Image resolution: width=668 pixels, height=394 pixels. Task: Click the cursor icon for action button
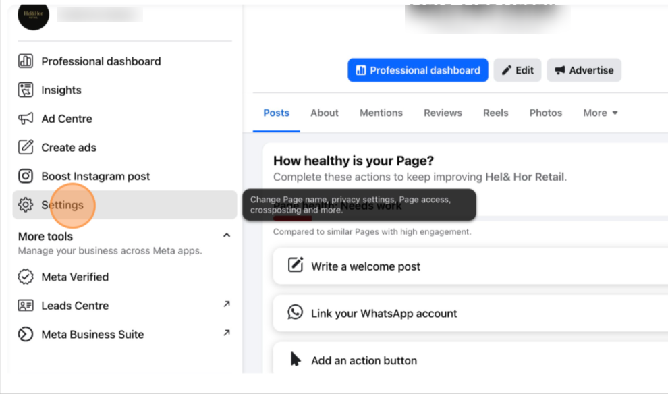pos(296,360)
